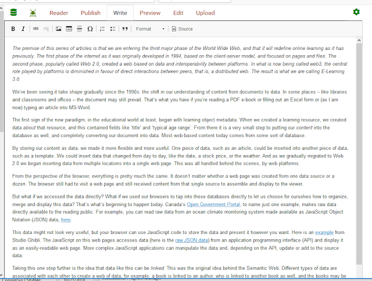Open the Upload tab
The height and width of the screenshot is (281, 372).
[x=205, y=13]
